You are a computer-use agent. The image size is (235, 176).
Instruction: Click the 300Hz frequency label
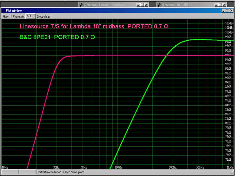tap(173, 167)
